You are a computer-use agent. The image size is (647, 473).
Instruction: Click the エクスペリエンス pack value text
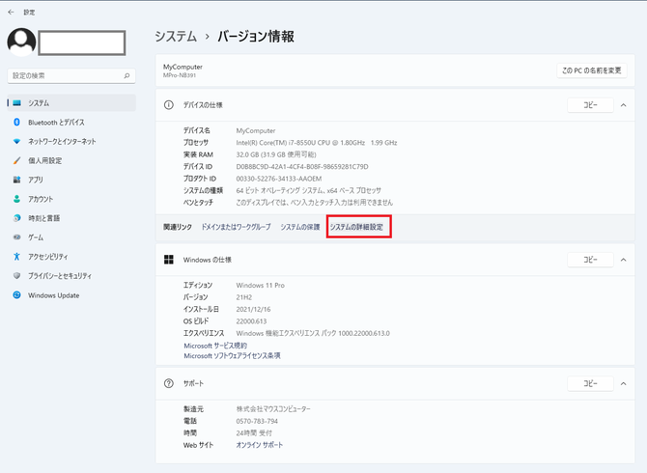(x=313, y=333)
